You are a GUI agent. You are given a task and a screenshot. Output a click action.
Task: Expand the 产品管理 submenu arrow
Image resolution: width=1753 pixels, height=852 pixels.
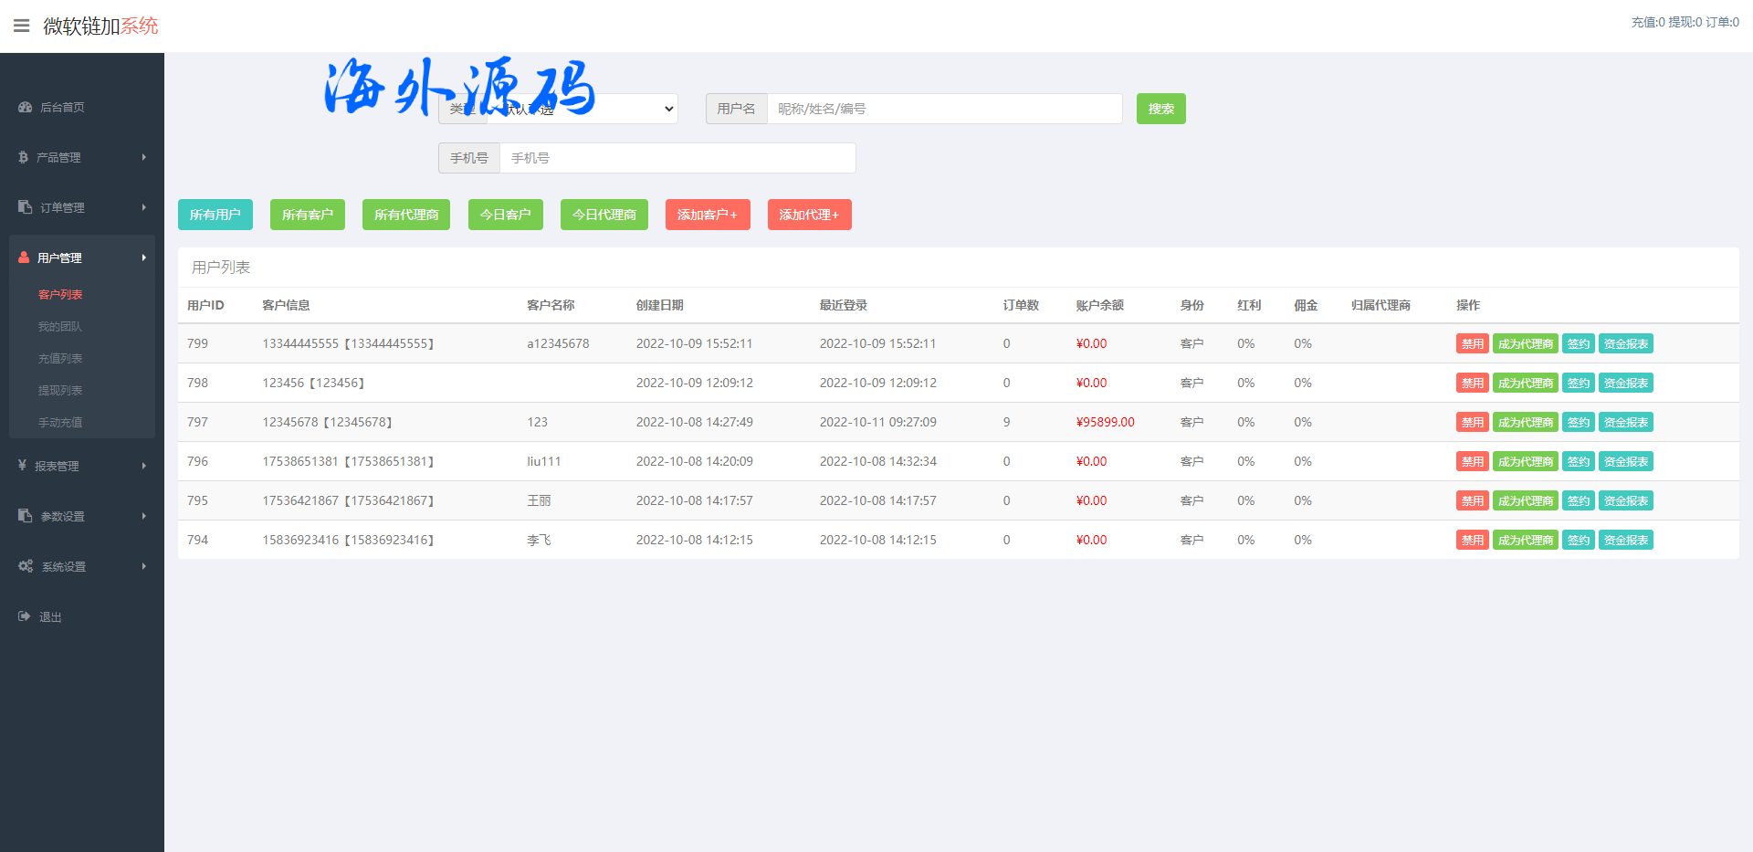tap(143, 157)
